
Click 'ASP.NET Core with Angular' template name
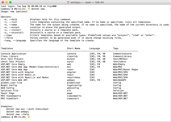pos(18,72)
